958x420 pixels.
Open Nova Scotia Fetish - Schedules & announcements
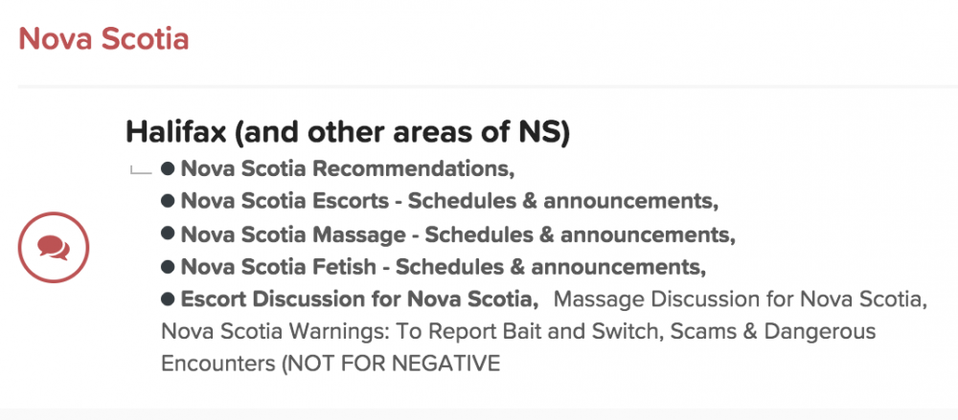440,267
